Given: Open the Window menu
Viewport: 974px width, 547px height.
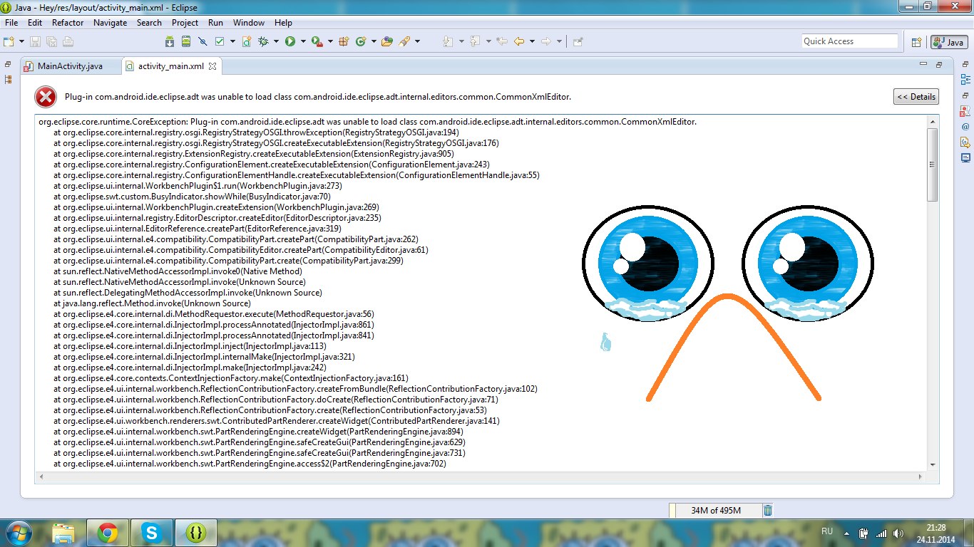Looking at the screenshot, I should [x=248, y=23].
